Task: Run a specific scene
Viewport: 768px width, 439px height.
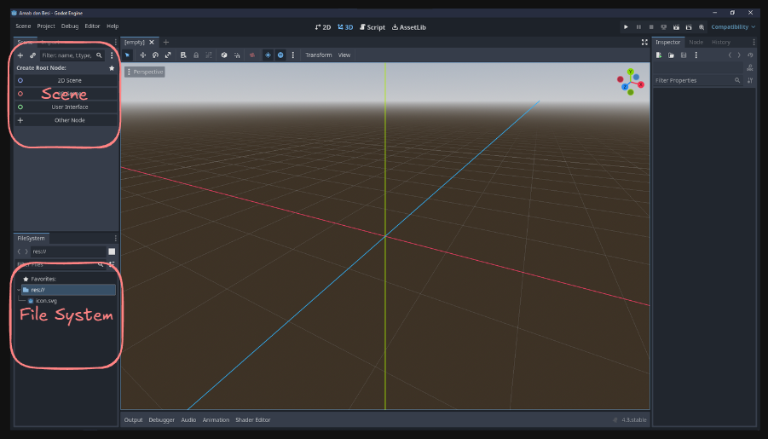Action: (x=689, y=27)
